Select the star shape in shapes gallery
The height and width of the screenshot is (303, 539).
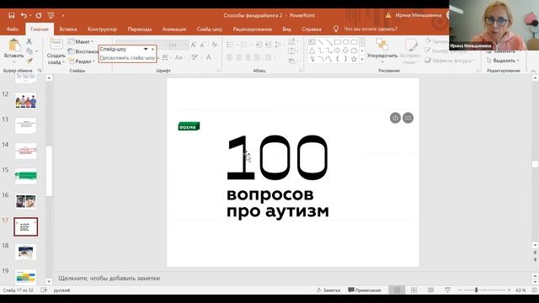coord(354,59)
